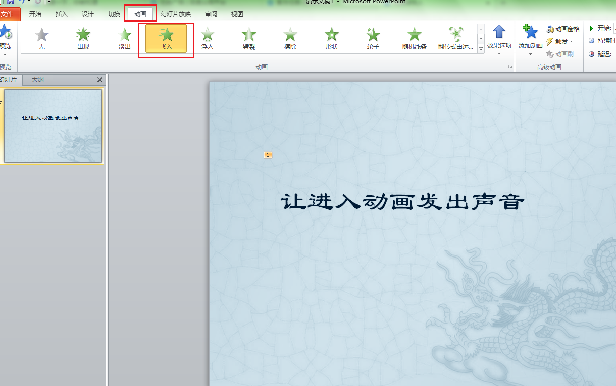Remove animation by selecting 无 (None)
The width and height of the screenshot is (616, 386).
41,39
